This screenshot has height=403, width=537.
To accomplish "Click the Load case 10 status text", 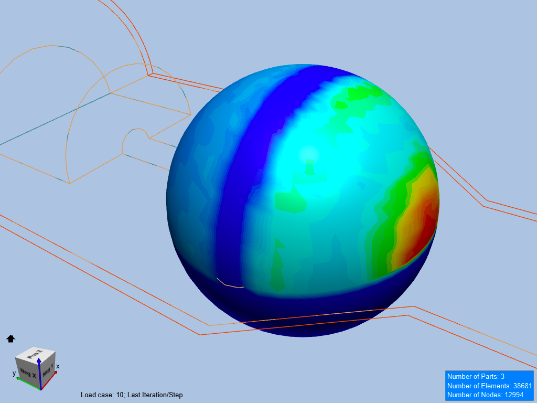I will click(x=132, y=395).
